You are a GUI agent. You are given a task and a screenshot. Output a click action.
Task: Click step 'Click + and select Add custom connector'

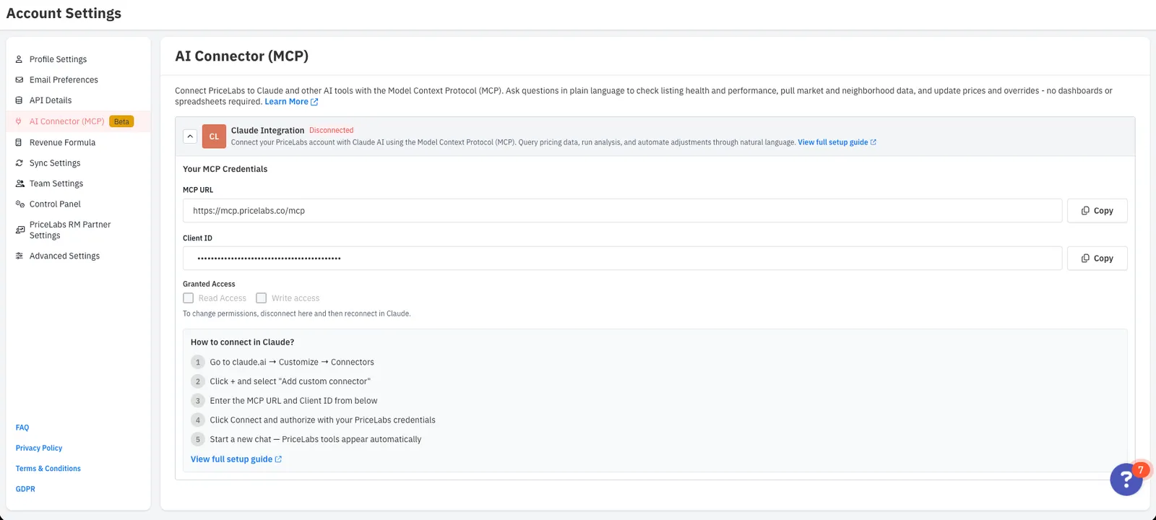pos(290,381)
